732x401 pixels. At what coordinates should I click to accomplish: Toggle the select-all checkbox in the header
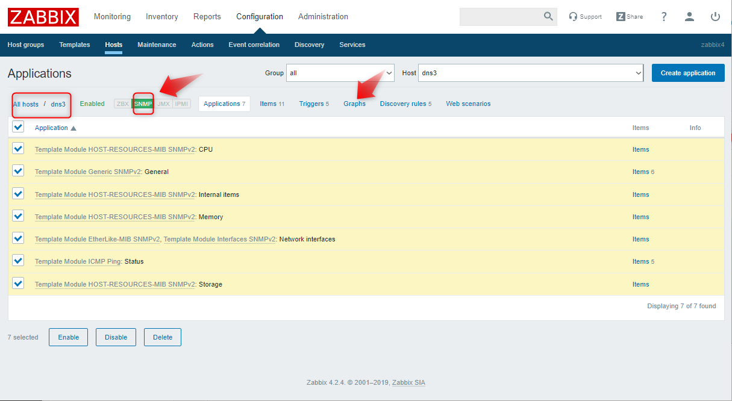(18, 127)
